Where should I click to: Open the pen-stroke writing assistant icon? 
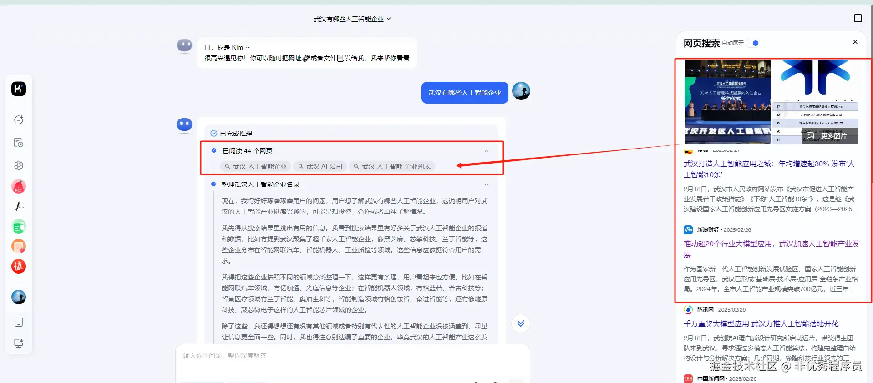coord(19,206)
